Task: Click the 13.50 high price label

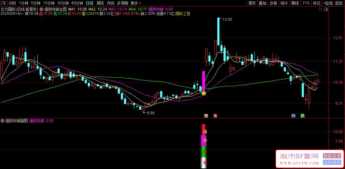Action: click(227, 19)
